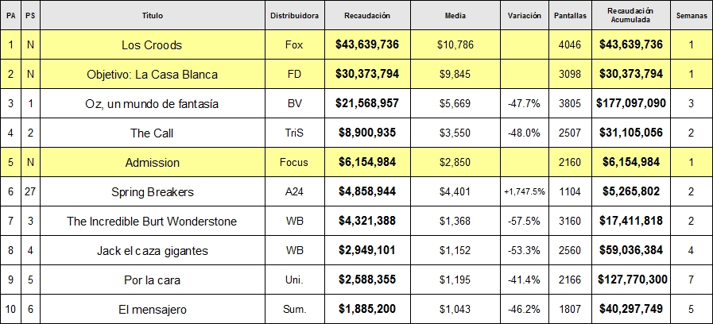713x324 pixels.
Task: Click the Título column header
Action: (151, 16)
